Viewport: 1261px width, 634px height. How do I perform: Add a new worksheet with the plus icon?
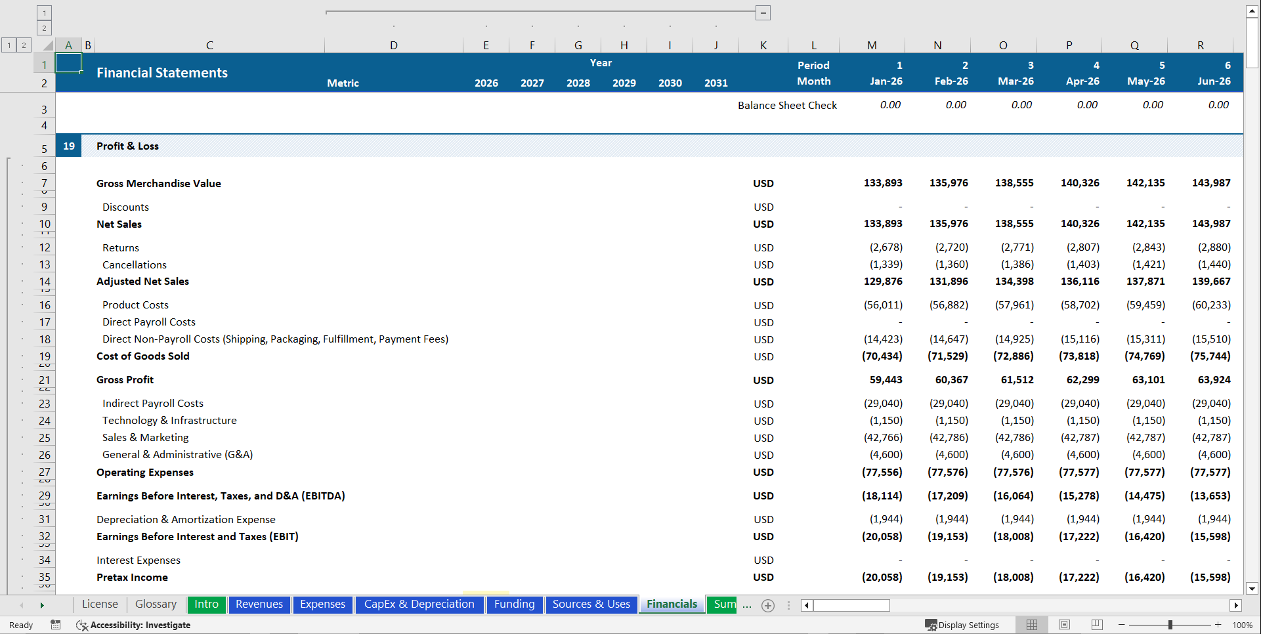(x=768, y=605)
